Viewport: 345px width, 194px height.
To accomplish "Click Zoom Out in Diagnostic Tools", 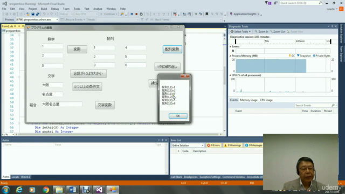I will [278, 32].
